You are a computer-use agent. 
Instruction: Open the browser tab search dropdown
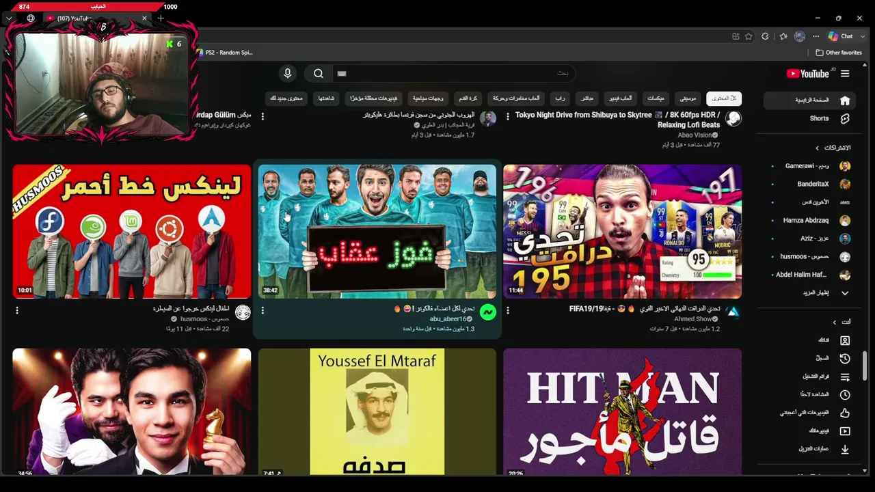9,18
